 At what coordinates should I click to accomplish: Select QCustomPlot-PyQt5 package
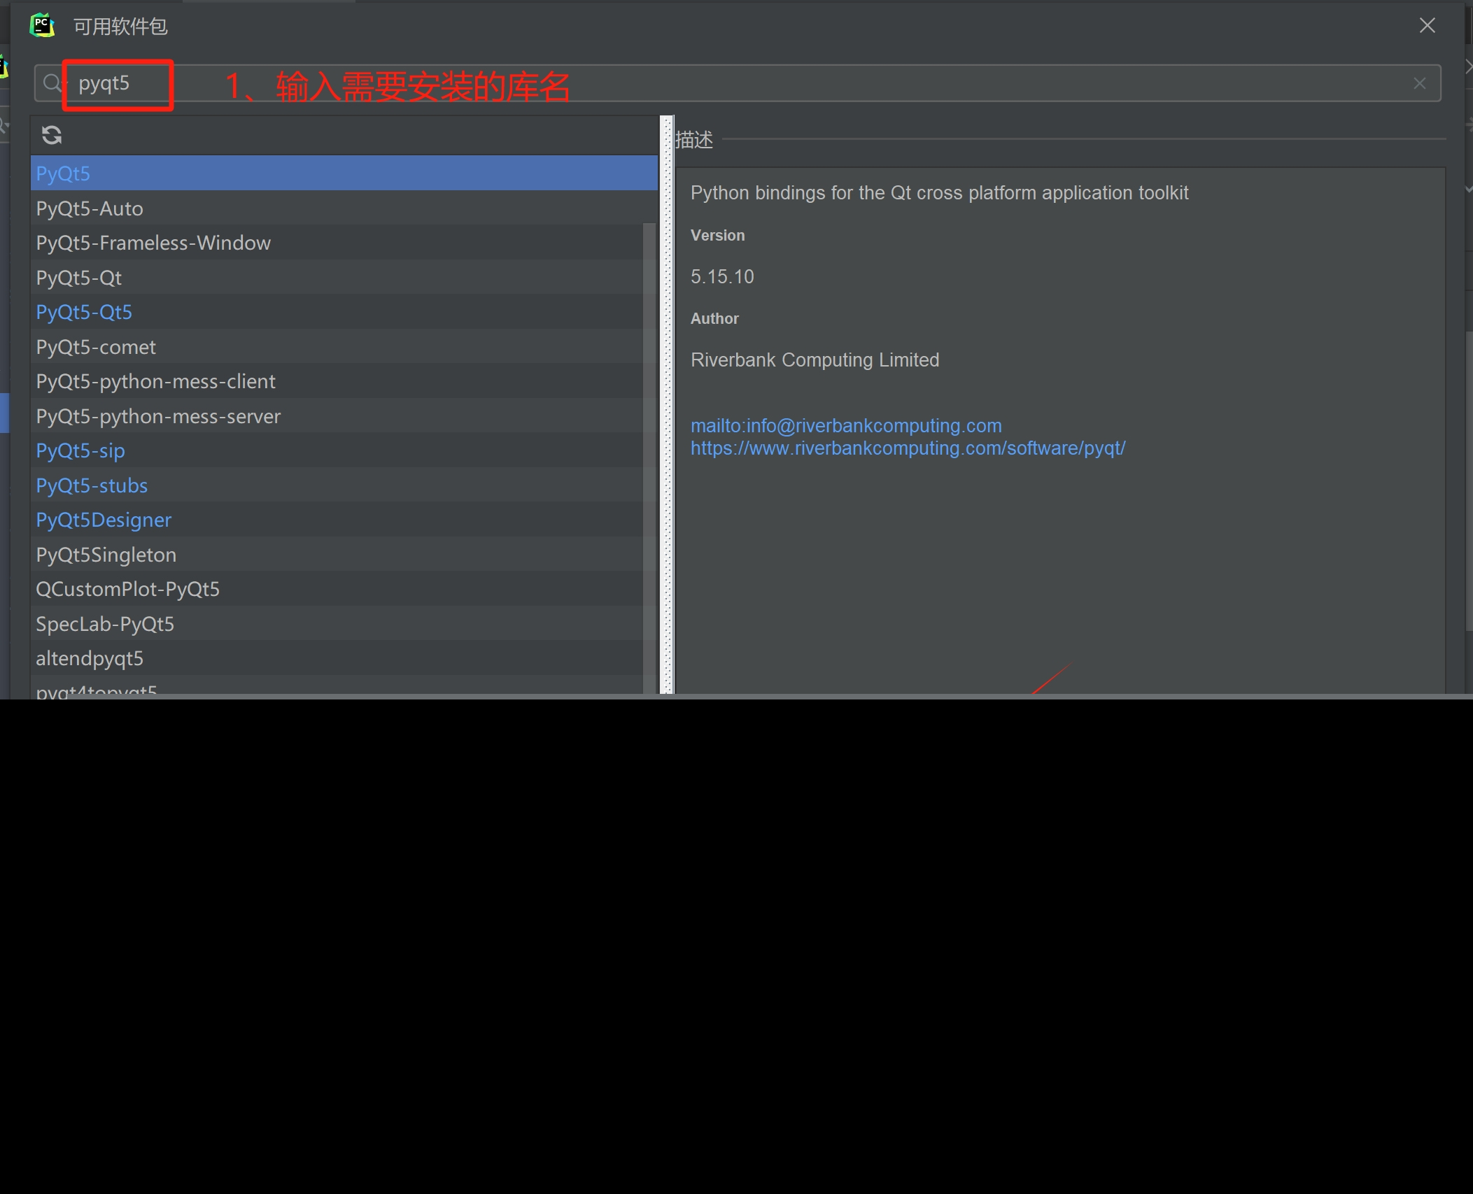pyautogui.click(x=337, y=589)
